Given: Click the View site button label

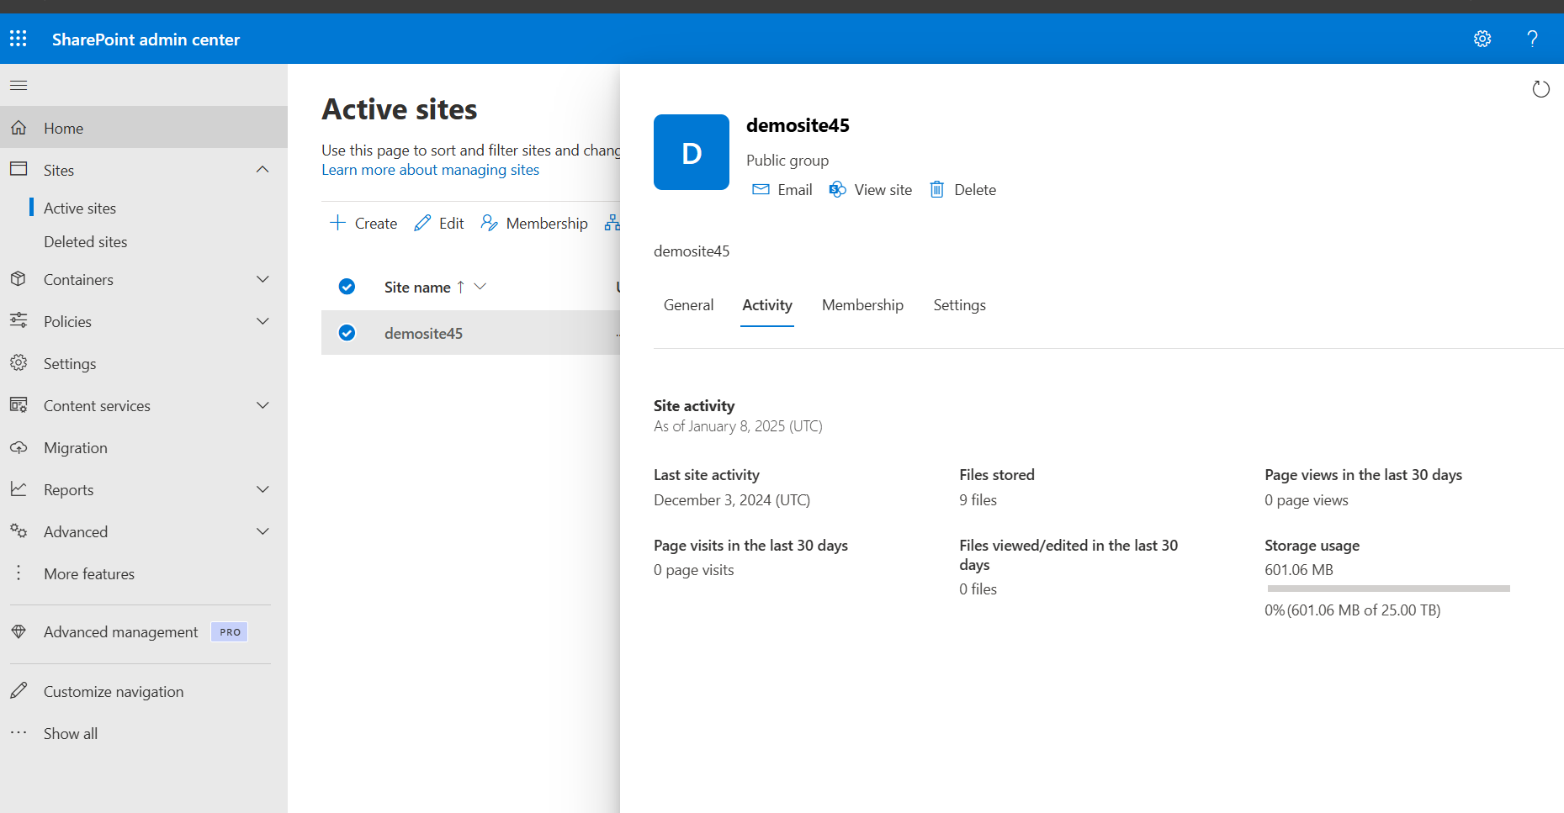Looking at the screenshot, I should pos(883,190).
